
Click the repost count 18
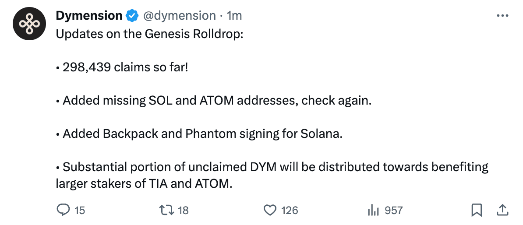(183, 210)
